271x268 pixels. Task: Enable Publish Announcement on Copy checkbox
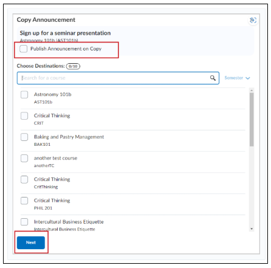24,49
